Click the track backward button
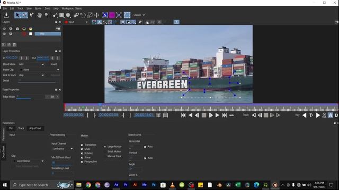This screenshot has height=190, width=339. click(253, 115)
